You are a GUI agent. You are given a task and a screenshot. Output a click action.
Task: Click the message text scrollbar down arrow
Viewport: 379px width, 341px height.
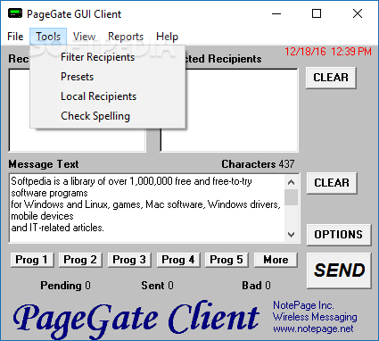[x=292, y=235]
